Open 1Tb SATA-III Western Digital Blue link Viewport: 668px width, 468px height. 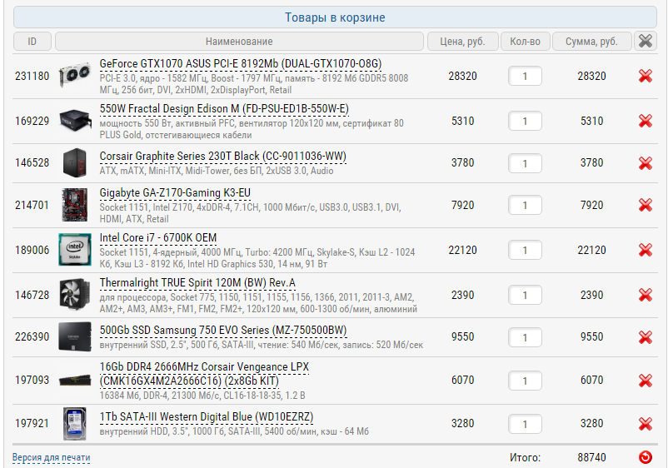207,417
